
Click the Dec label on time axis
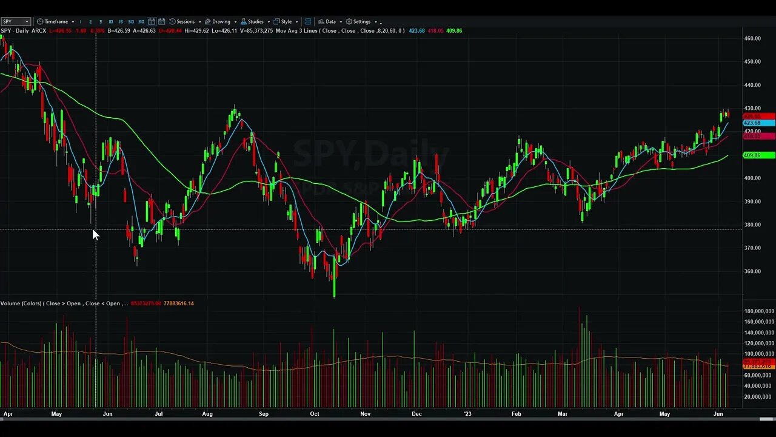[416, 414]
